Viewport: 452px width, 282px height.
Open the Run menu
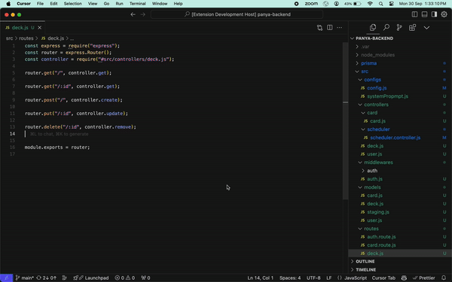[119, 4]
